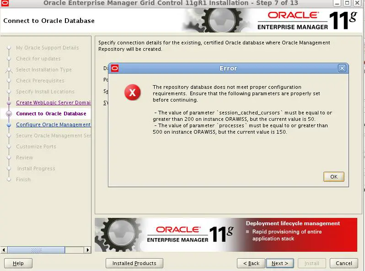The width and height of the screenshot is (365, 271).
Task: Click the step bullet beside Configure Oracle Management
Action: point(9,125)
